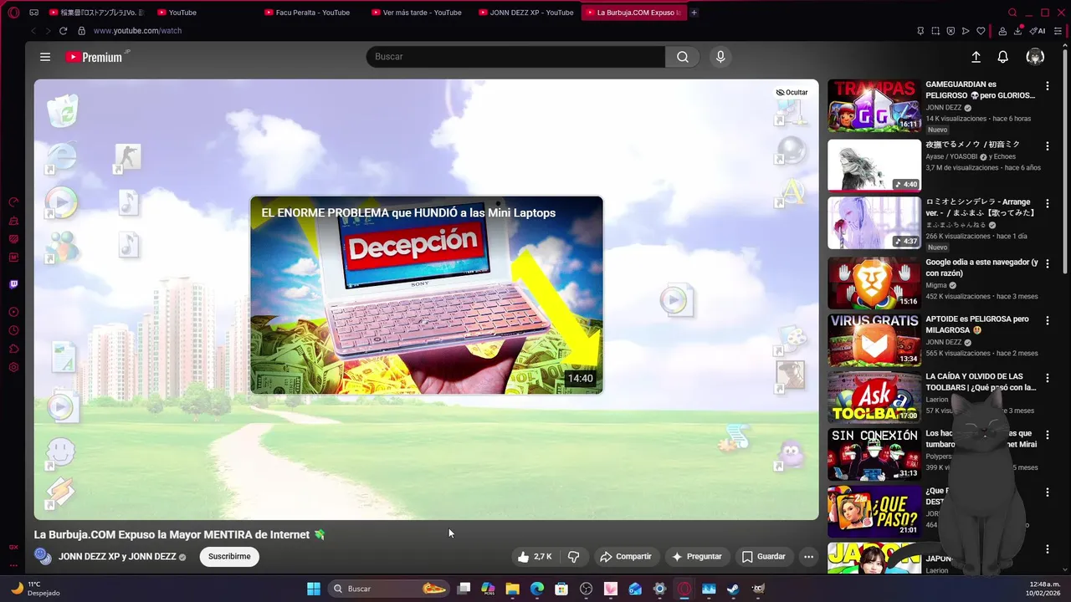1071x602 pixels.
Task: Open the upload/create video icon
Action: pyautogui.click(x=976, y=57)
